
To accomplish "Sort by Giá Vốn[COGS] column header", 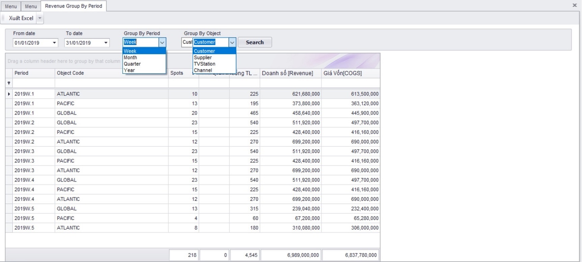I will coord(351,73).
